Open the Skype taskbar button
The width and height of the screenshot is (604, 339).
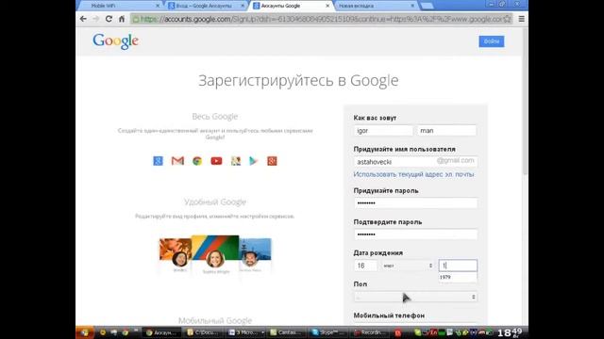pos(328,332)
